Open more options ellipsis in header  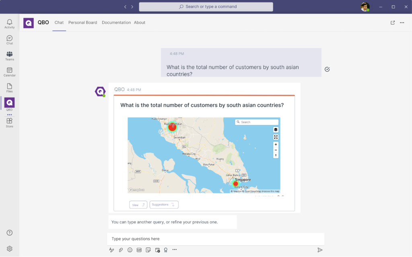tap(402, 22)
